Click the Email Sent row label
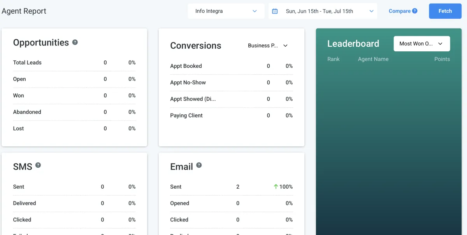The image size is (467, 235). point(176,187)
